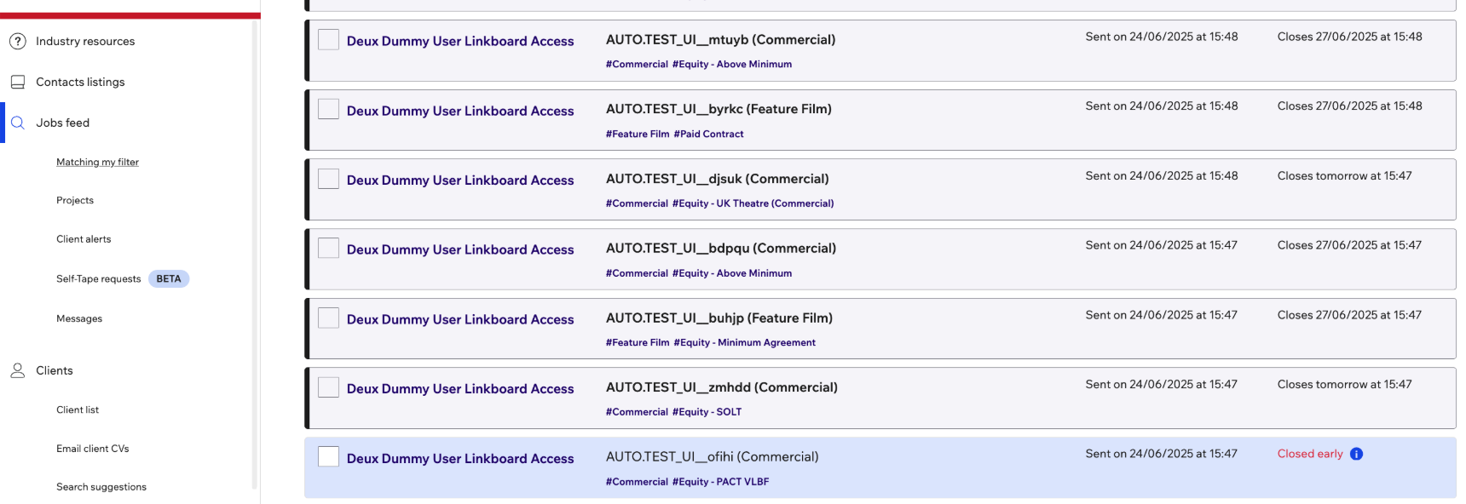Click the Contacts listings book icon
Viewport: 1466px width, 504px height.
point(17,82)
